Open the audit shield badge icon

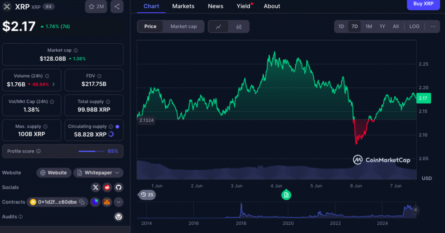pos(118,217)
